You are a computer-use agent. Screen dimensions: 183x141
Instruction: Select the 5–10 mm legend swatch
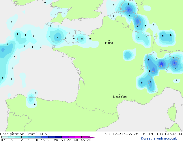[31, 137]
